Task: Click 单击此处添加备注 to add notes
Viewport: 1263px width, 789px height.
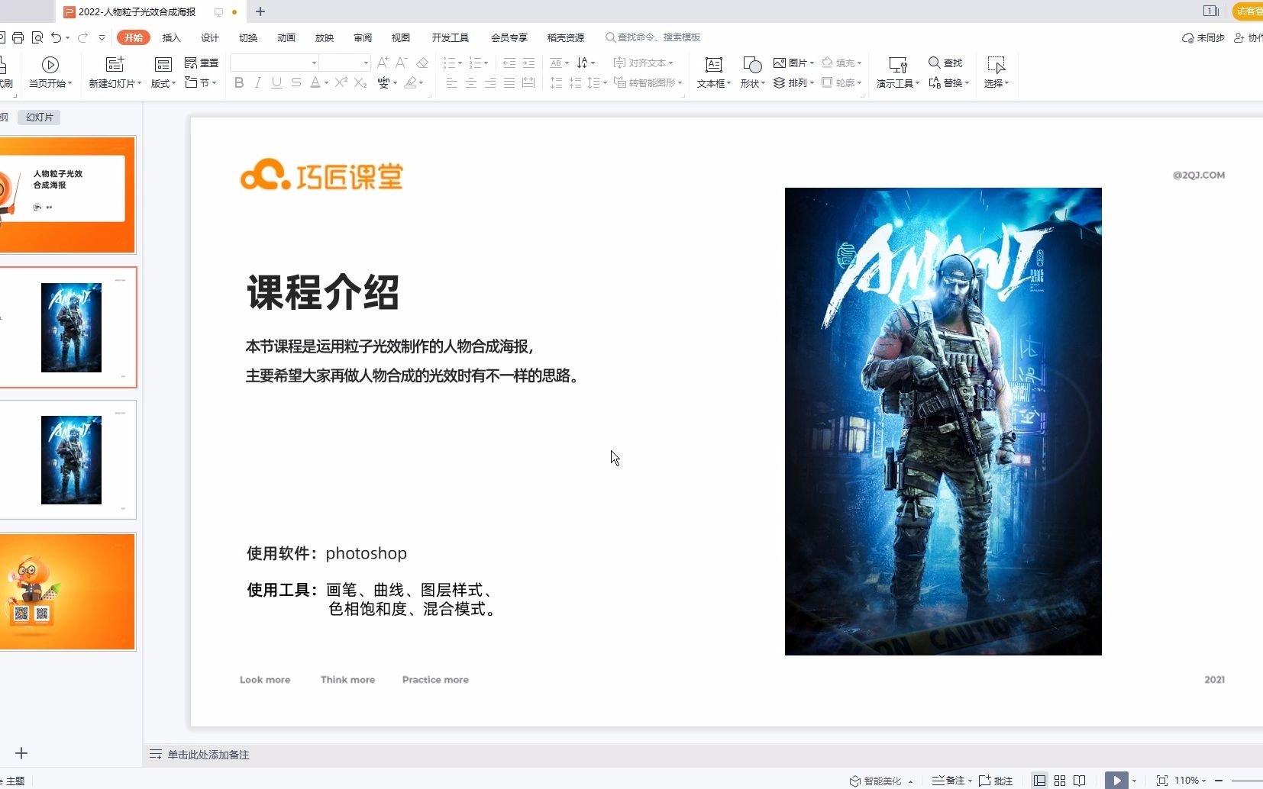Action: [208, 755]
